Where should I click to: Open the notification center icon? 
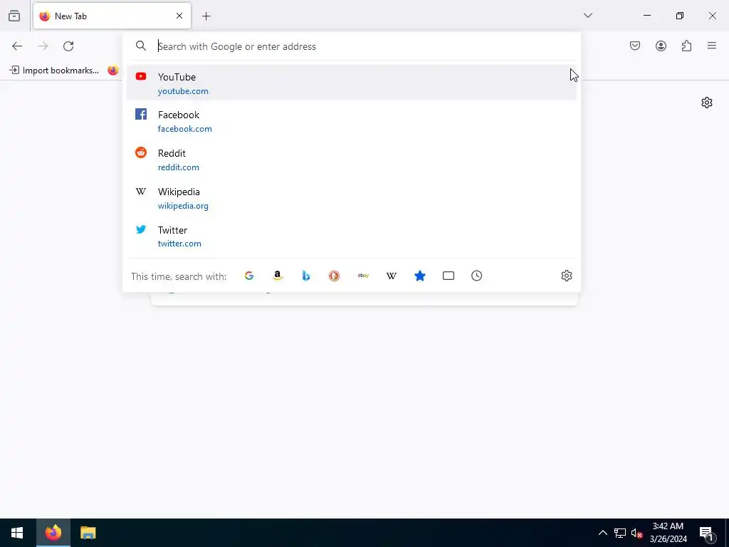click(x=706, y=533)
